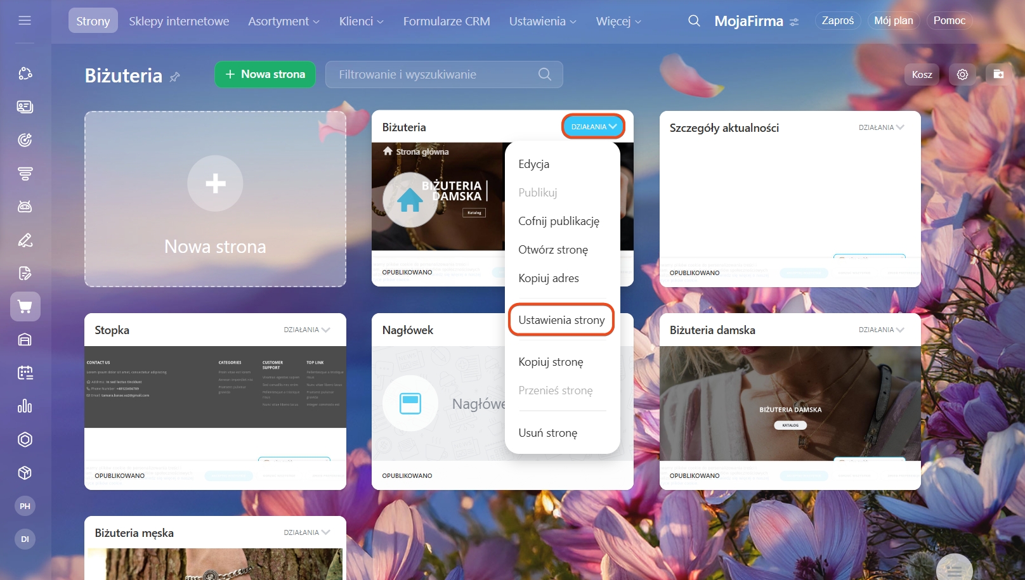Select Ustawienia strony from the menu
The image size is (1025, 580).
coord(561,320)
